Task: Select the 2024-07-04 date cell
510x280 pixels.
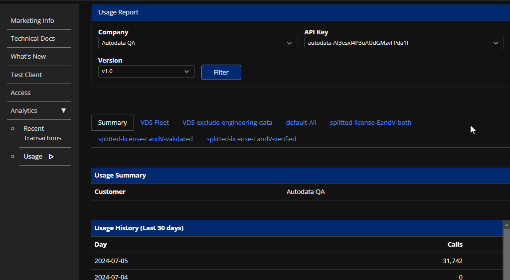Action: point(111,277)
